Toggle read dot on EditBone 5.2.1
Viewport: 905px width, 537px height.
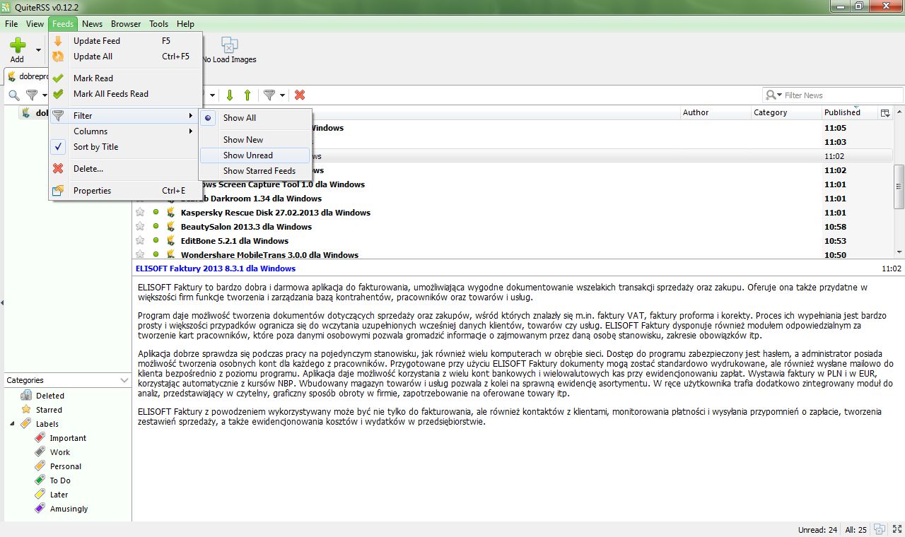coord(156,241)
